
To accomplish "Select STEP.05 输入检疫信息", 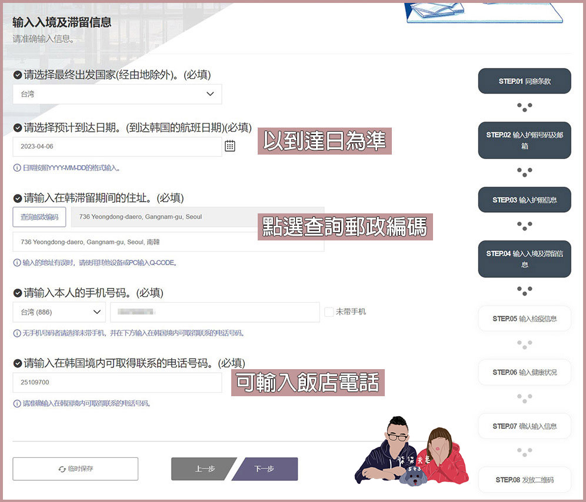I will 525,319.
